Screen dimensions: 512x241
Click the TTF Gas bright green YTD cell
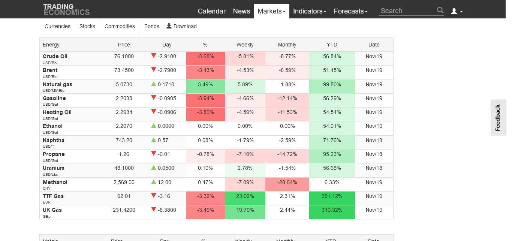[332, 196]
